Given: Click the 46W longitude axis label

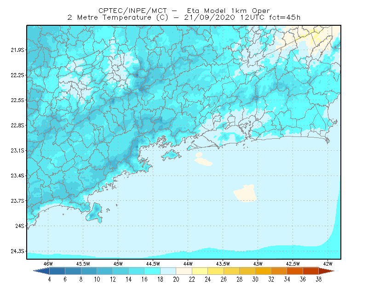Looking at the screenshot, I should point(48,264).
